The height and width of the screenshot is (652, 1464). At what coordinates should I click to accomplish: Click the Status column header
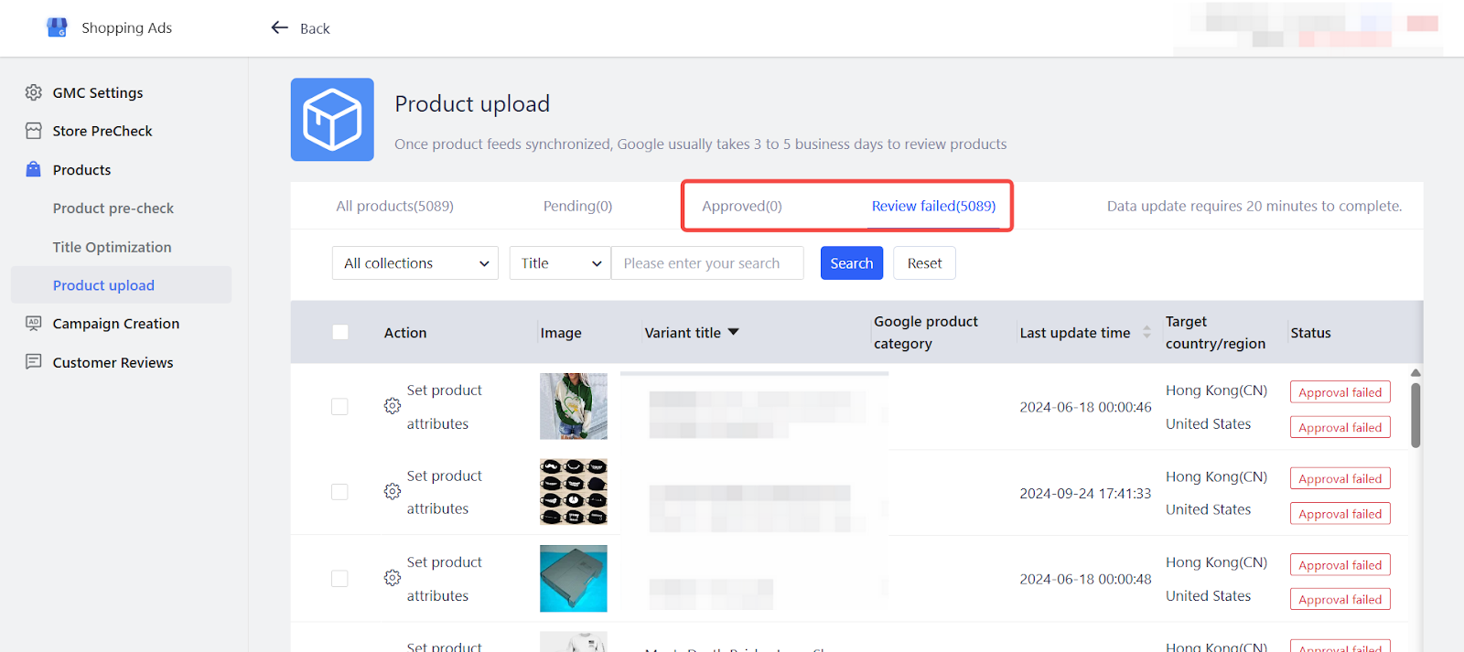(x=1310, y=333)
